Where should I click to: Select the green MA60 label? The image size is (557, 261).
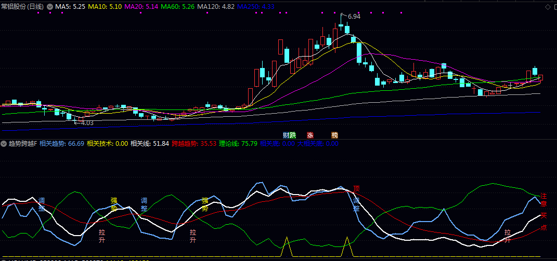click(178, 7)
